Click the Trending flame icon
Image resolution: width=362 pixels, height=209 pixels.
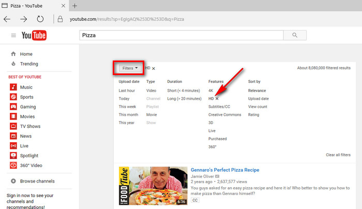pyautogui.click(x=13, y=64)
